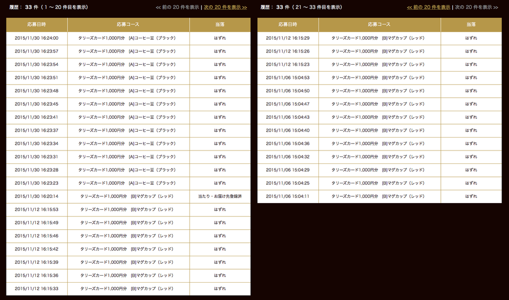
Task: Click はずれ result in 16:15:33 row
Action: 220,289
